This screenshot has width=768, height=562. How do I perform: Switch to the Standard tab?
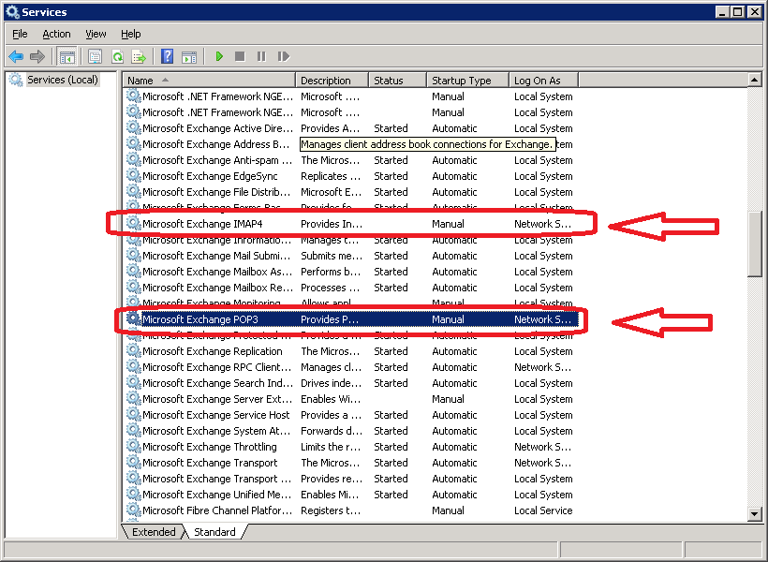coord(214,532)
